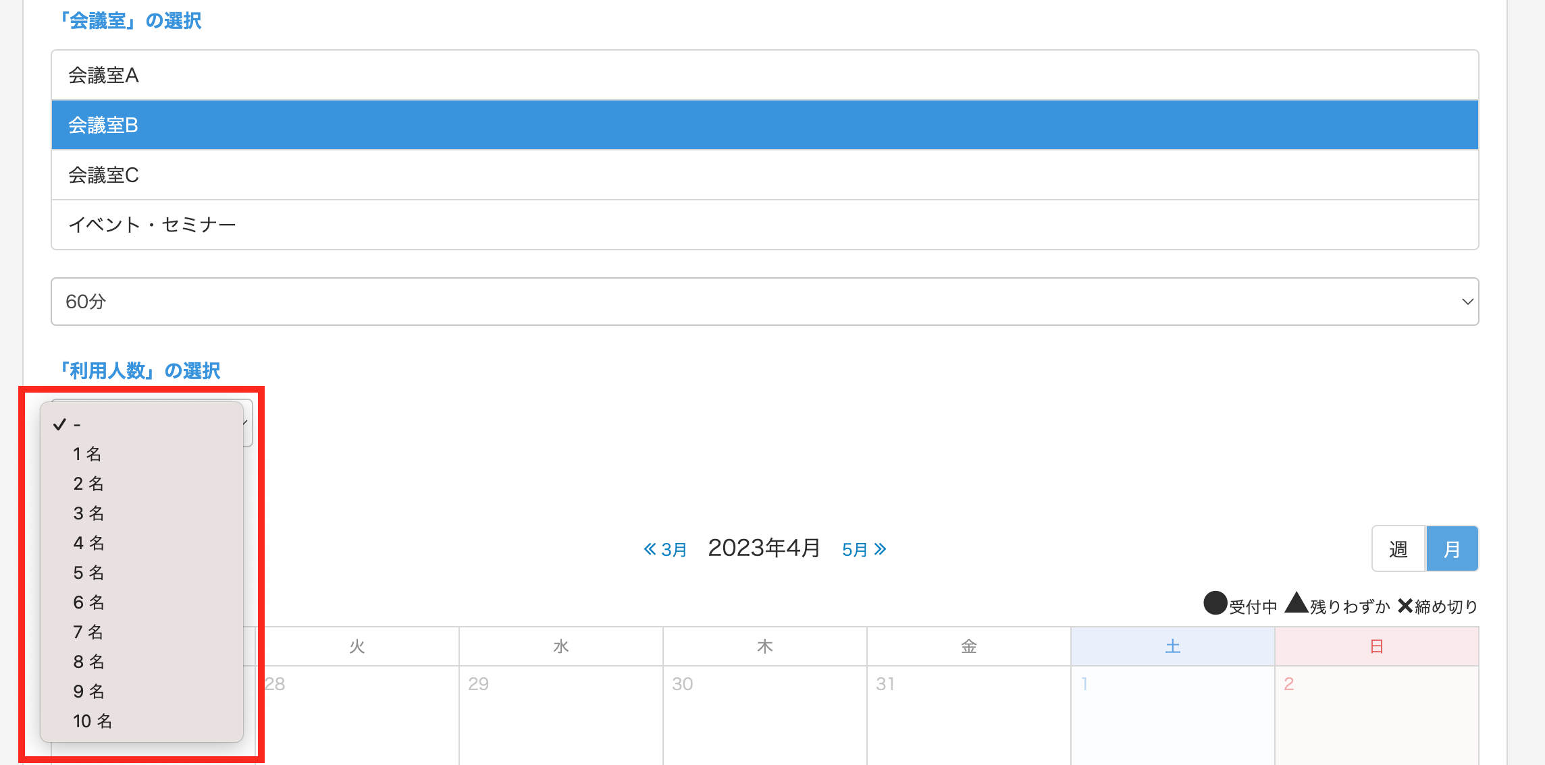Go to previous month 3月

tap(665, 549)
